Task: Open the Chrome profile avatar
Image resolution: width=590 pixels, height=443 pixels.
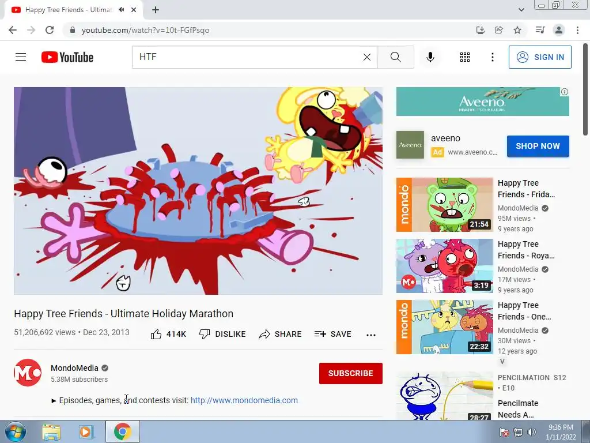Action: [559, 30]
